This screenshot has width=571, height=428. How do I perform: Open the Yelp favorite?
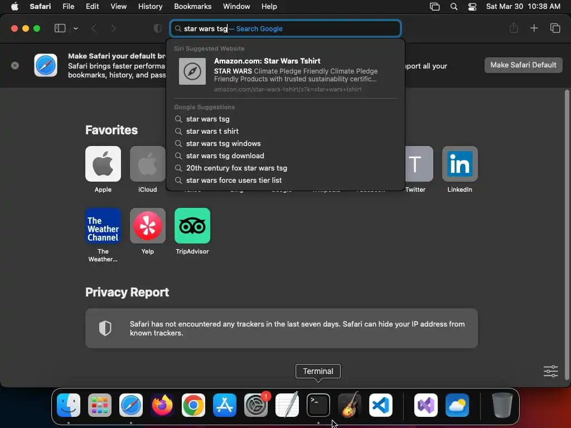point(147,226)
